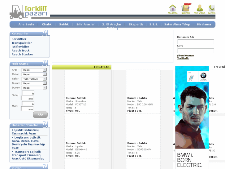
Task: Click the Fiyat minimum input field
Action: (28, 104)
